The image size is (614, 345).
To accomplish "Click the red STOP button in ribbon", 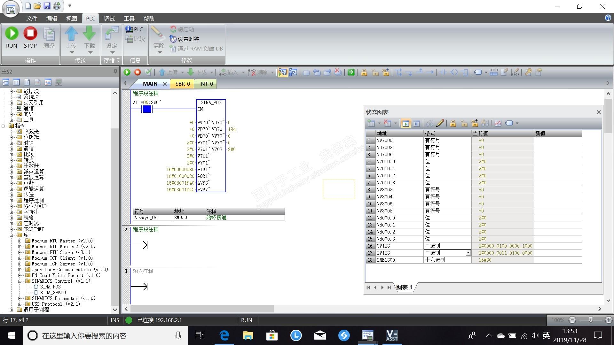I will 30,34.
